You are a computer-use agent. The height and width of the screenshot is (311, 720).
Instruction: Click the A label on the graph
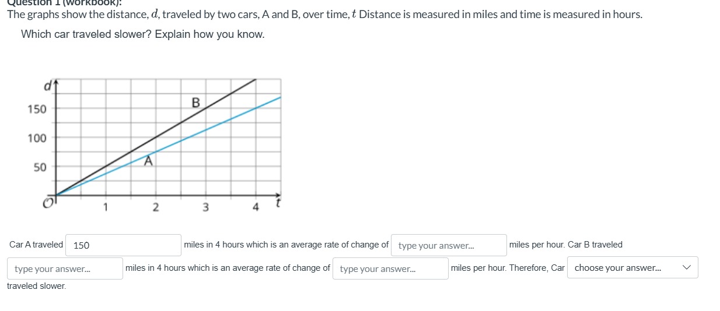149,160
